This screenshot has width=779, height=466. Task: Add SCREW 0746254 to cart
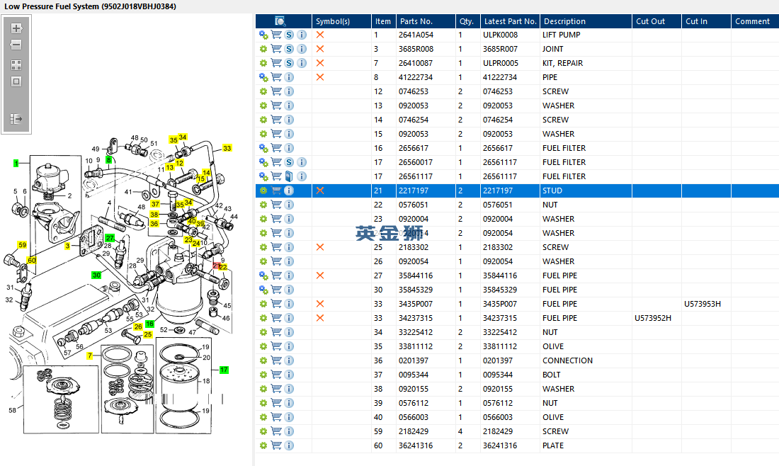point(276,120)
